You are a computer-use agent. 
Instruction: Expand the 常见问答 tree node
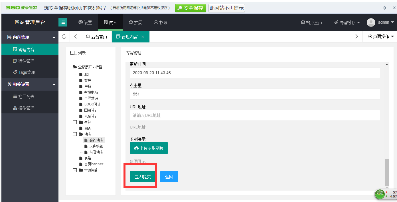click(x=75, y=170)
